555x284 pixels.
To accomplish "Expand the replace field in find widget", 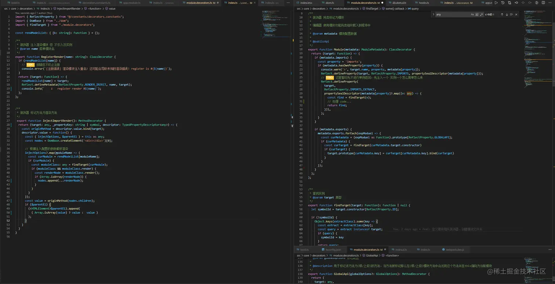I will pyautogui.click(x=434, y=15).
